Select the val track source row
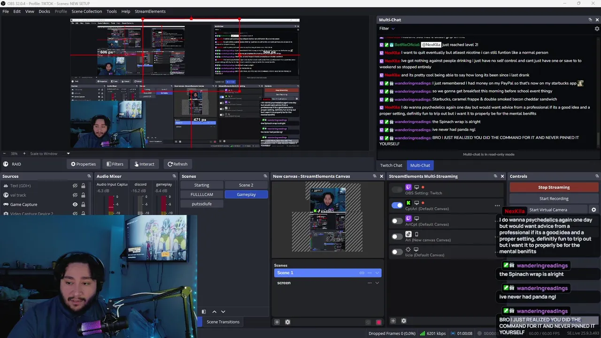Viewport: 601px width, 338px height. point(46,195)
